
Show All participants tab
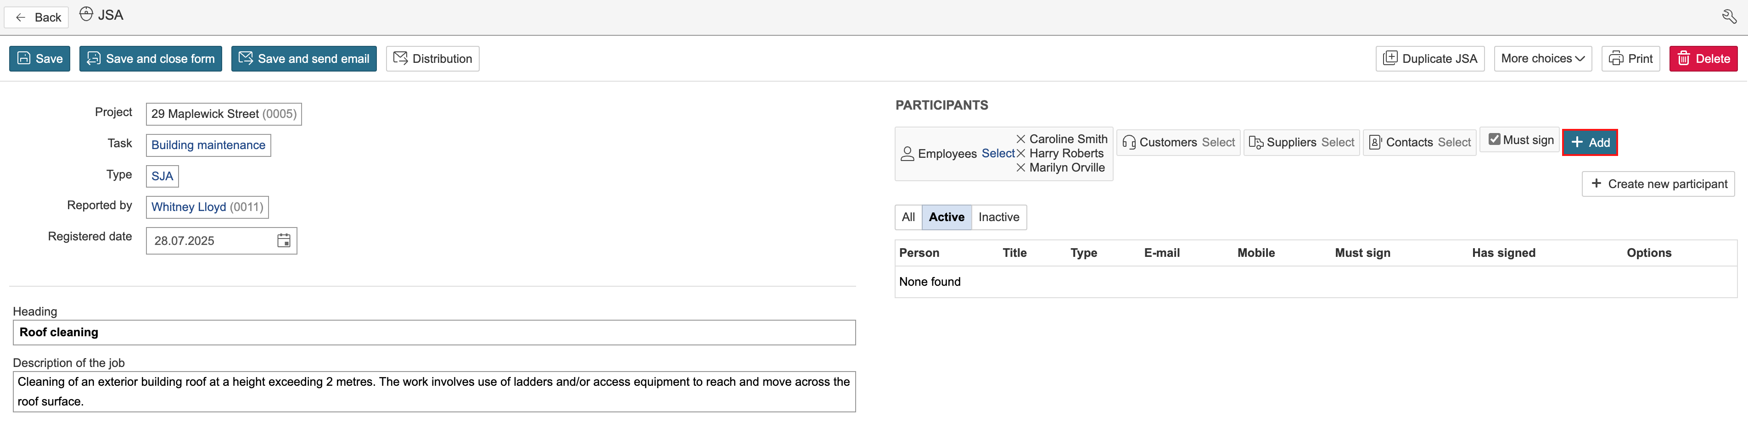[908, 217]
